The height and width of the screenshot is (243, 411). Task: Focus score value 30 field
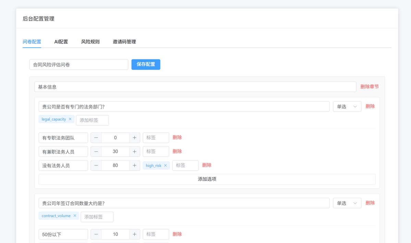click(115, 152)
